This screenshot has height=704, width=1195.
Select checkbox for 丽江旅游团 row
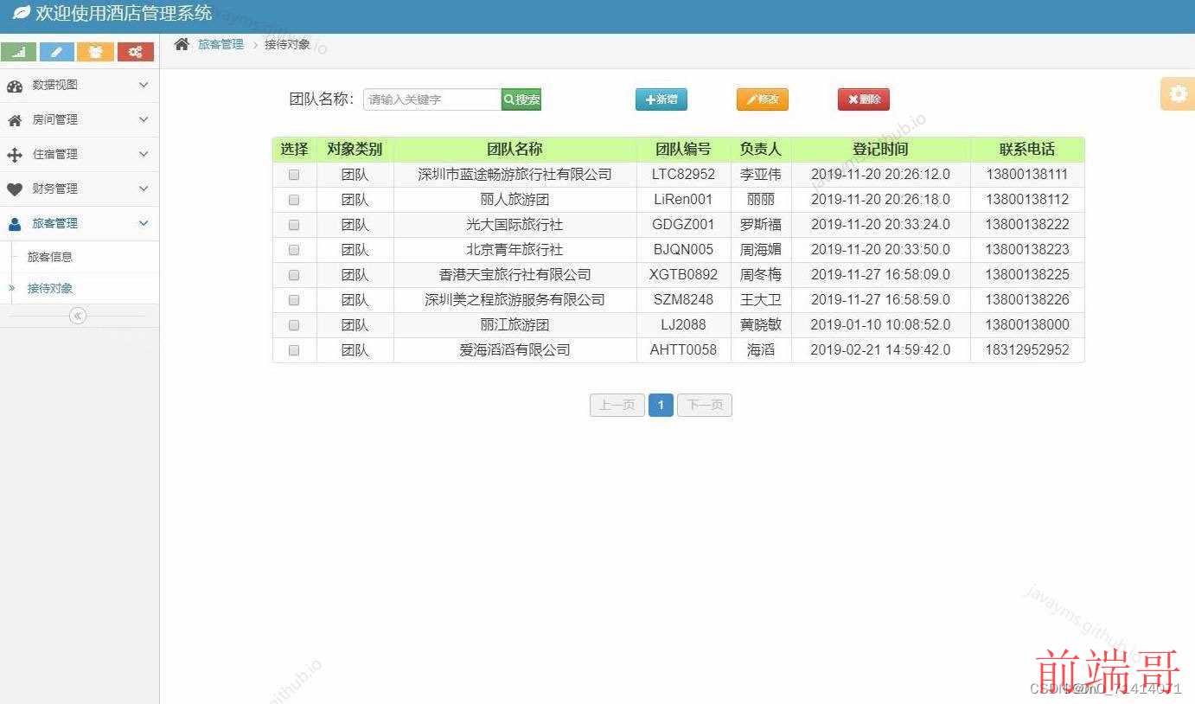click(x=294, y=325)
